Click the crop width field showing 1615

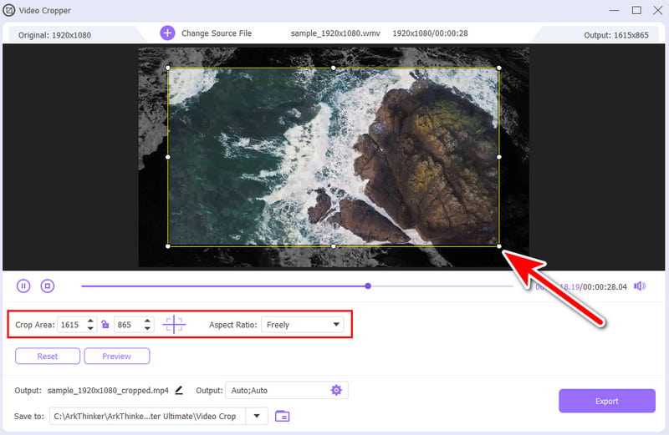[77, 325]
